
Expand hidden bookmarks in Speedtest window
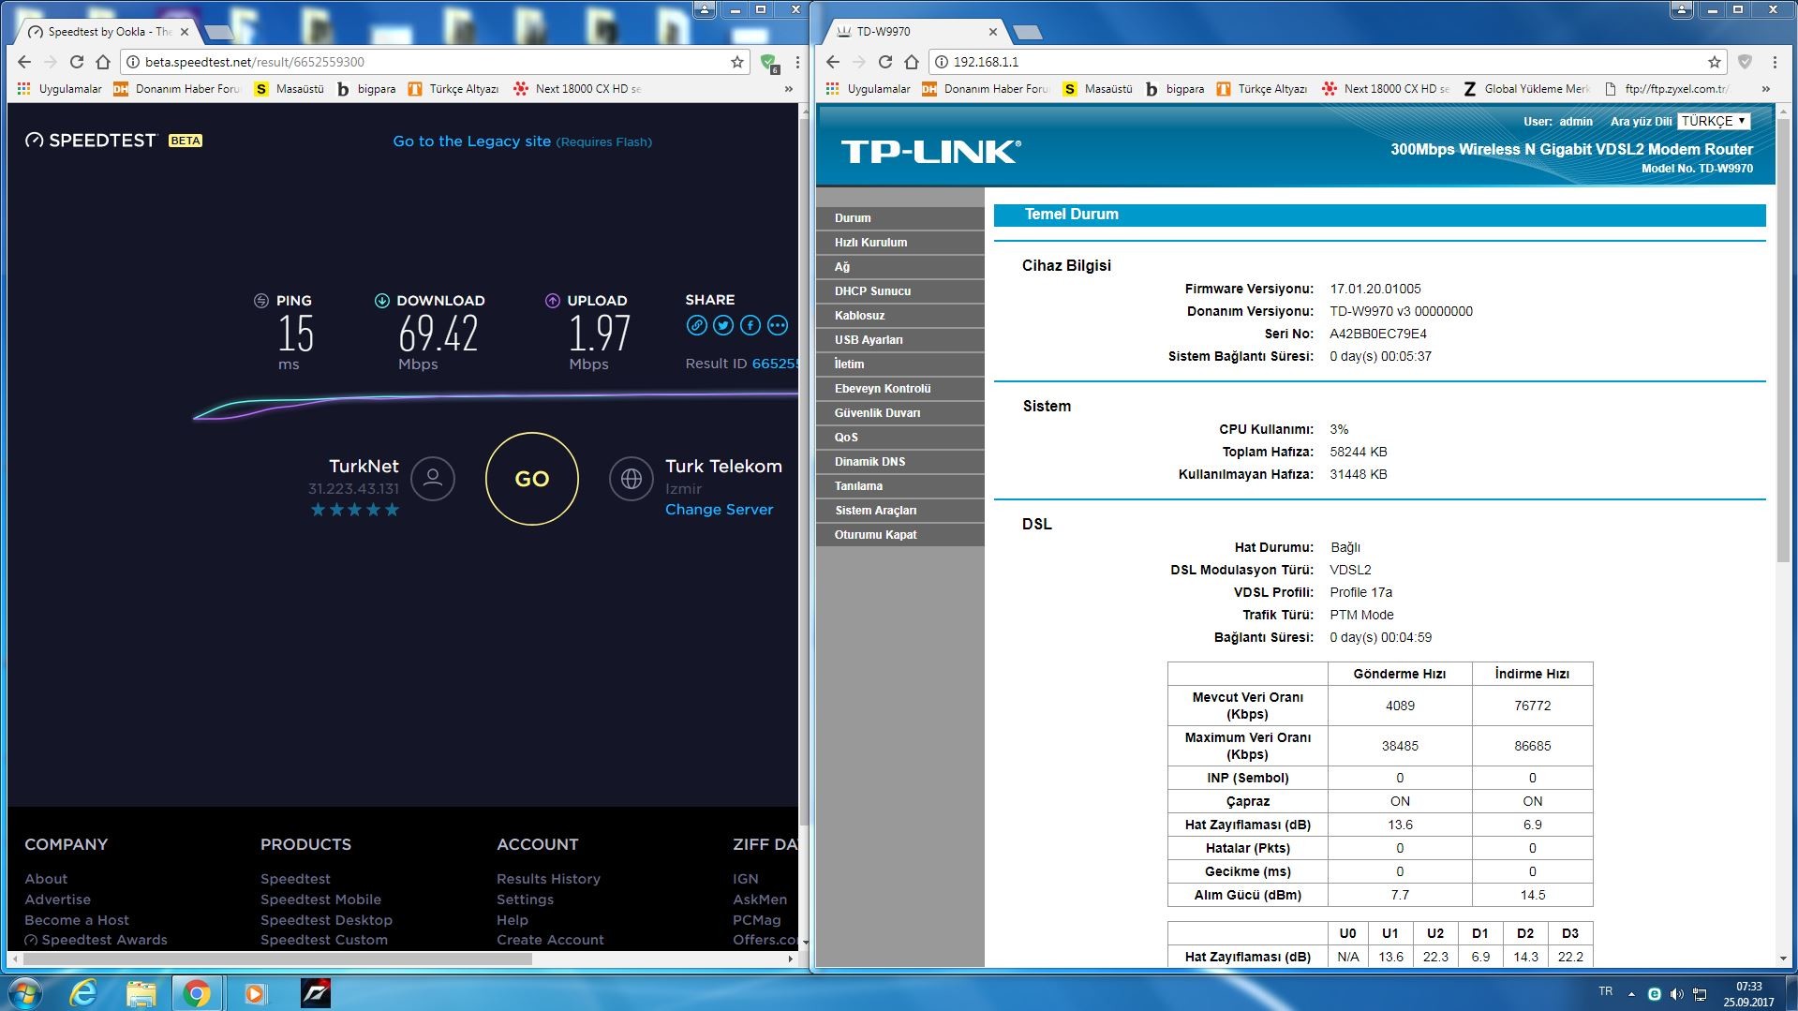click(x=789, y=89)
